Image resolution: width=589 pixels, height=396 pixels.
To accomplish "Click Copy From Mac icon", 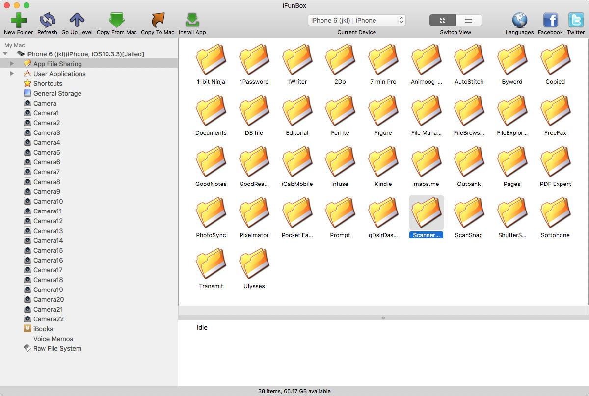I will [117, 20].
